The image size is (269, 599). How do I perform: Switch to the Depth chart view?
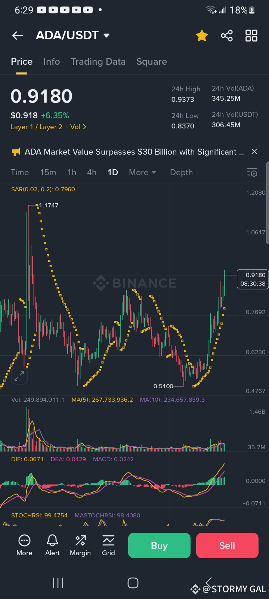pos(182,173)
